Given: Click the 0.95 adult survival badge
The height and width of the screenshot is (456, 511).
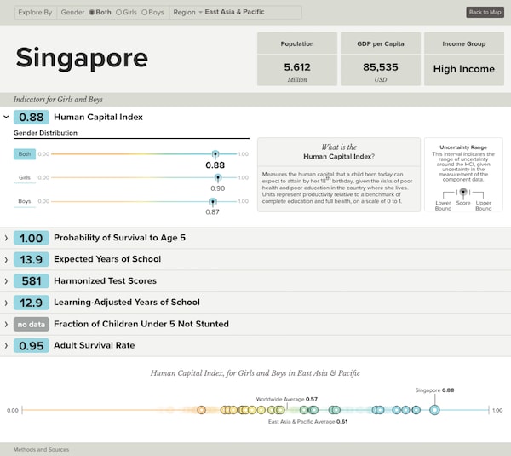Looking at the screenshot, I should (32, 346).
